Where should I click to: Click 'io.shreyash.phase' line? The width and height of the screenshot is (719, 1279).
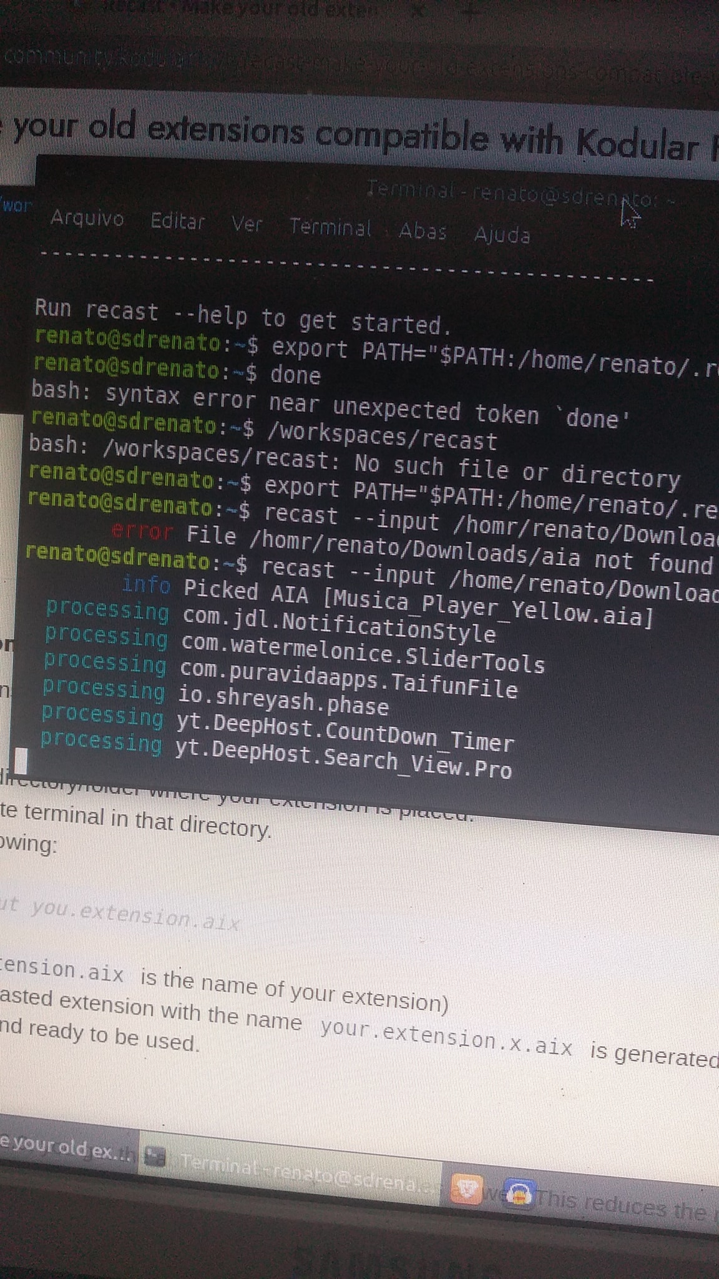click(x=283, y=701)
